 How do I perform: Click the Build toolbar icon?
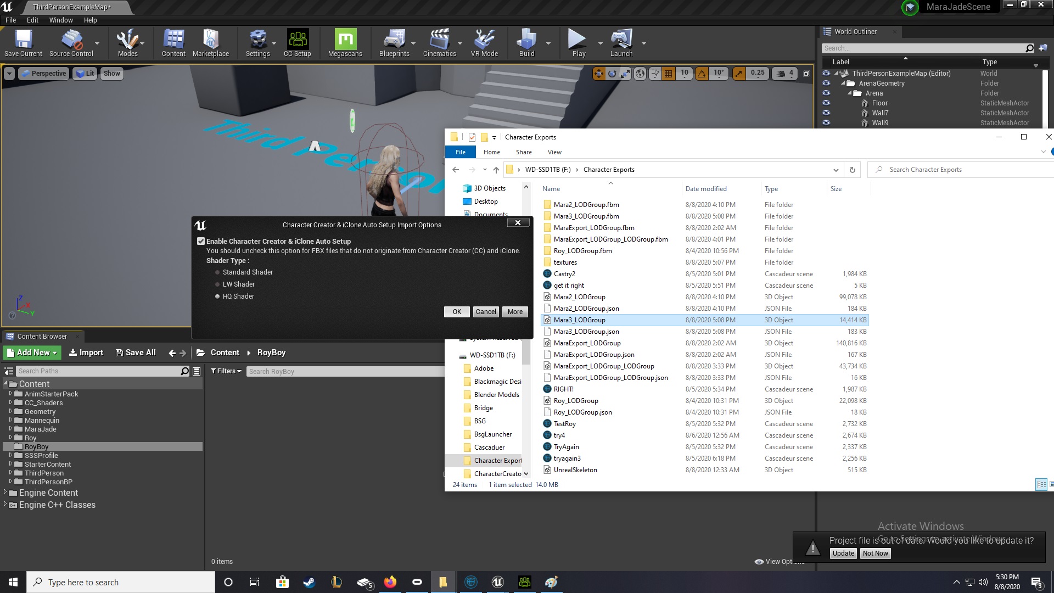pos(526,43)
